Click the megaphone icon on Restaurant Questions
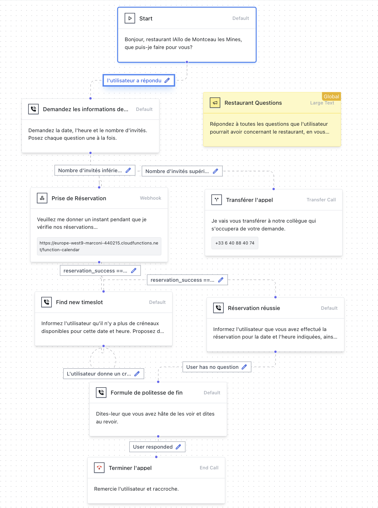378x508 pixels. [x=215, y=103]
